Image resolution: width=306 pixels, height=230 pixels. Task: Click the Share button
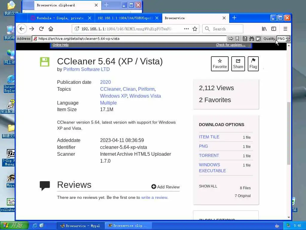pos(238,64)
